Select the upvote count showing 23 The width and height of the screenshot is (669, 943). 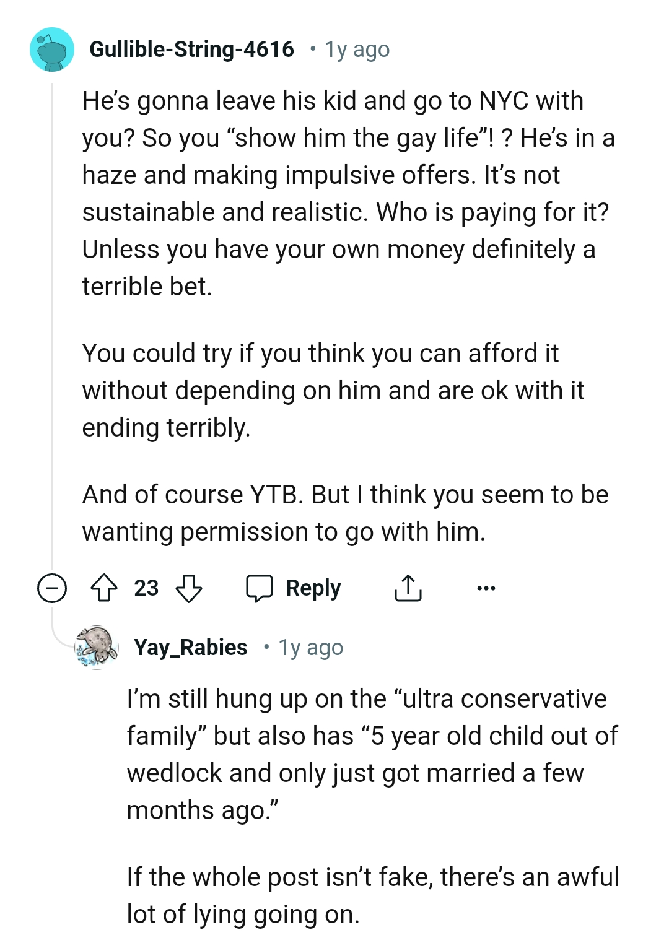[145, 588]
